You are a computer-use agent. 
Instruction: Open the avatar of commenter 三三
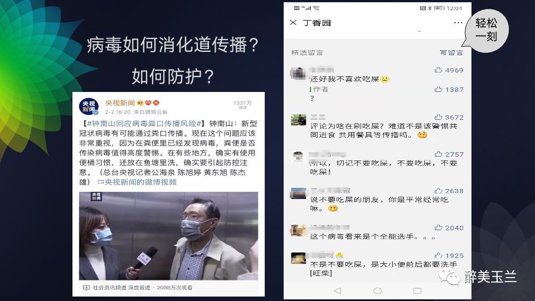(298, 120)
